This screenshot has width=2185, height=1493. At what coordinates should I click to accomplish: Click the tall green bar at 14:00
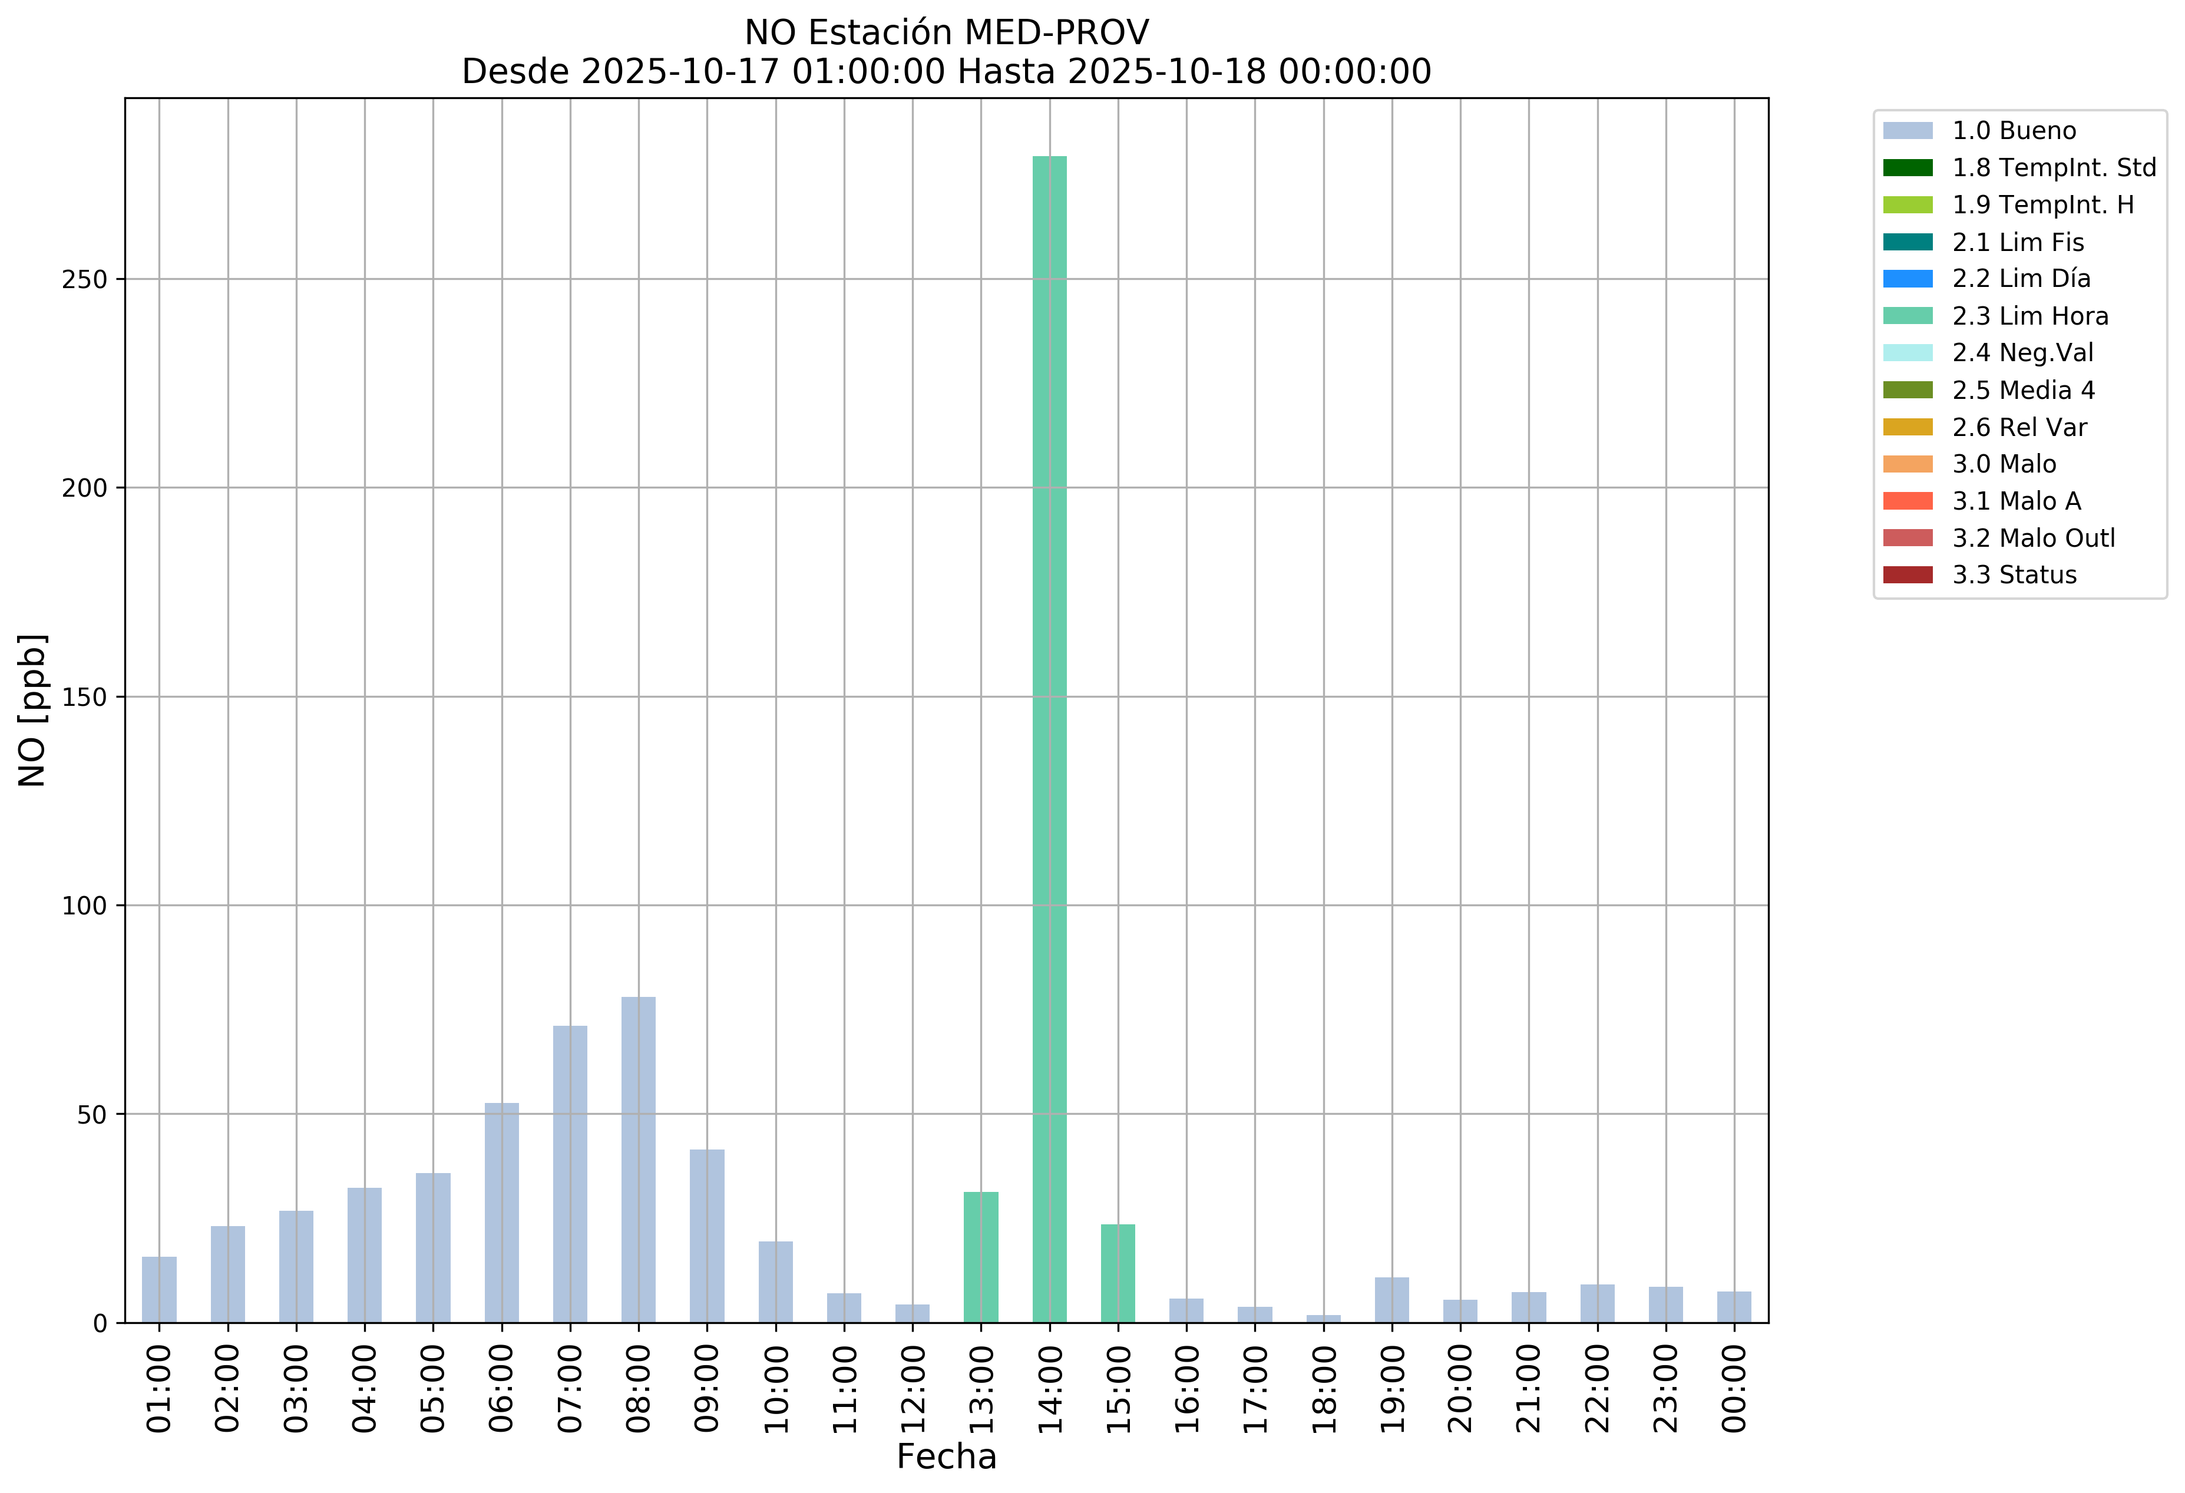click(1049, 739)
